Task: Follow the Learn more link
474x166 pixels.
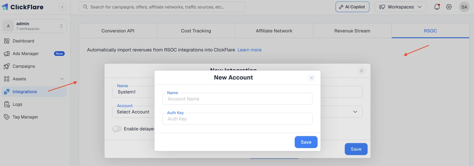Action: click(249, 50)
